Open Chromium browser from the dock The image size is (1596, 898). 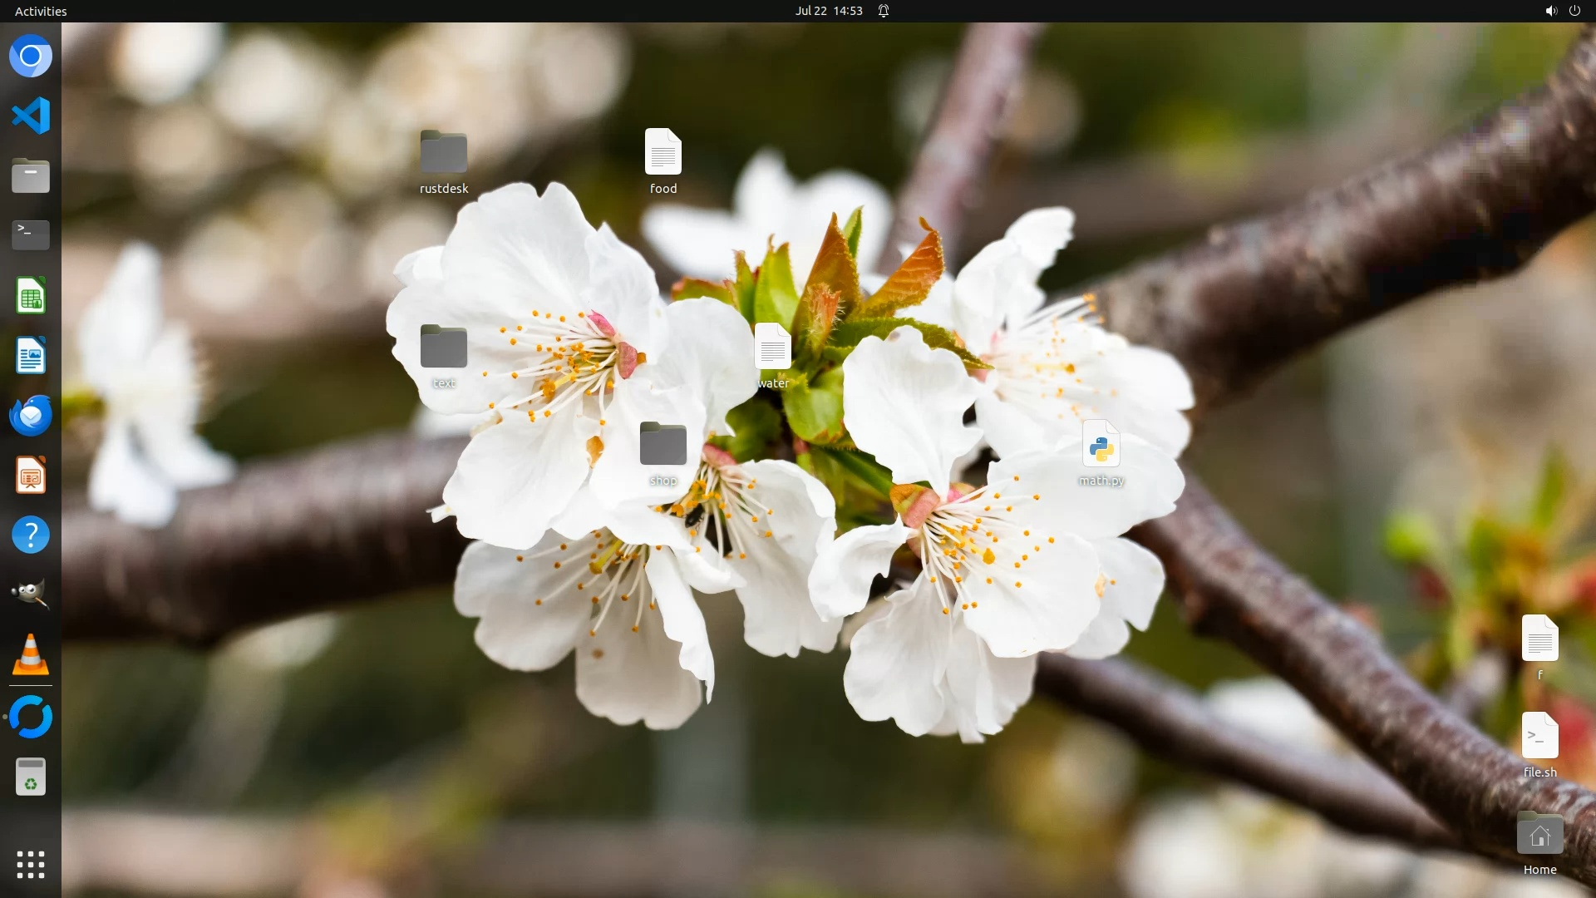31,57
